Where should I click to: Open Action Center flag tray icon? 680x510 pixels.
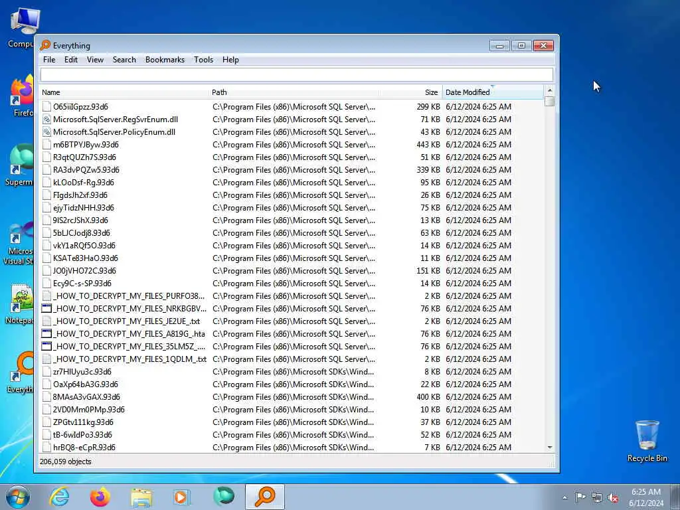coord(580,497)
